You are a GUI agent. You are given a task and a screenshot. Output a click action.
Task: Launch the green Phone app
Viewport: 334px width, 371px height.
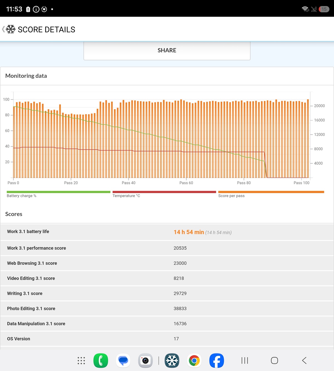(x=101, y=360)
